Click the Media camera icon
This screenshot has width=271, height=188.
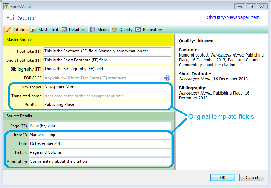coord(93,29)
